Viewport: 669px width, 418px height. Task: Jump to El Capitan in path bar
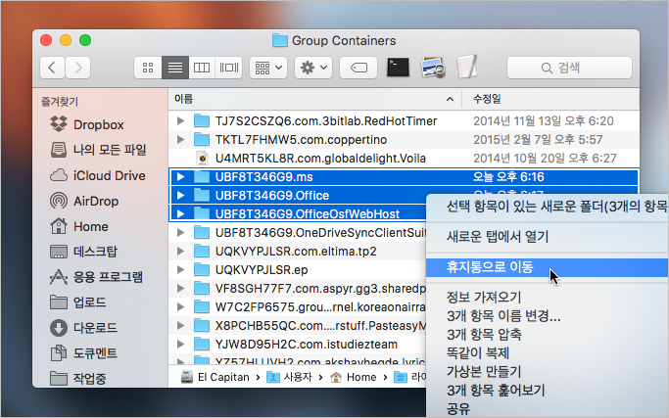click(215, 377)
